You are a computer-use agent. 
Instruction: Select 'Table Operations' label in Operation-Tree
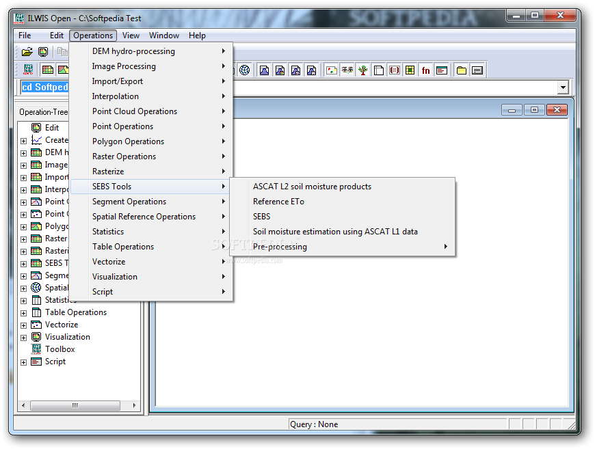[76, 312]
